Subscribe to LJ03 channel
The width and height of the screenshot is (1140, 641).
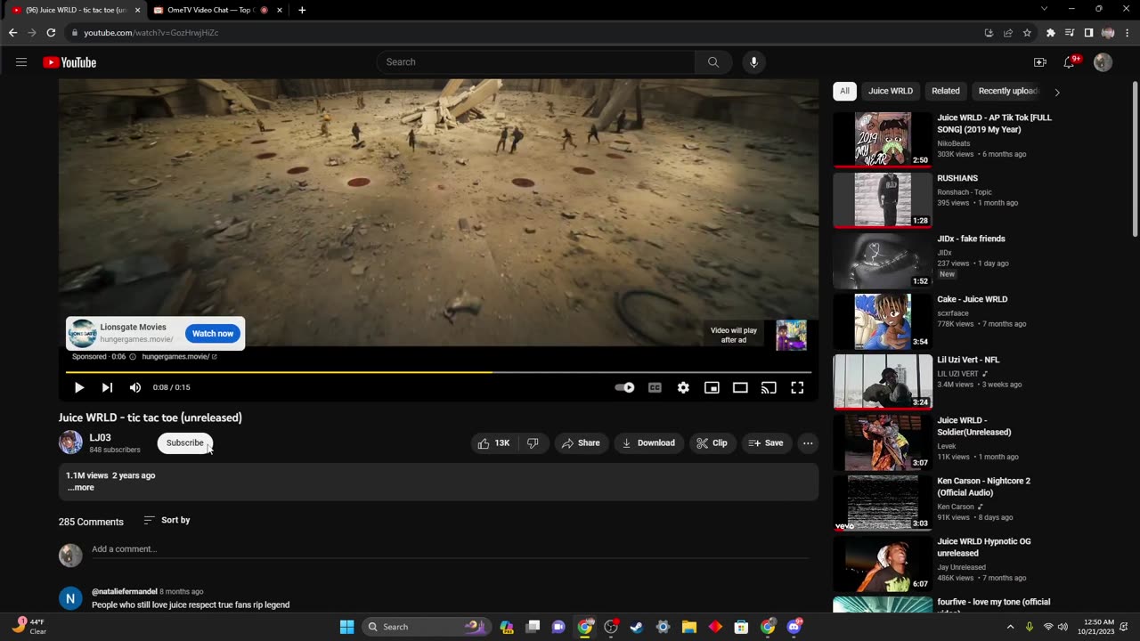coord(185,443)
